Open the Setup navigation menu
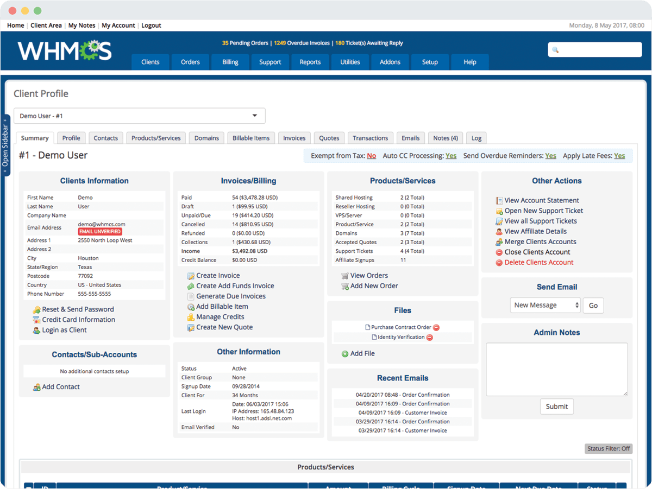 [x=430, y=62]
